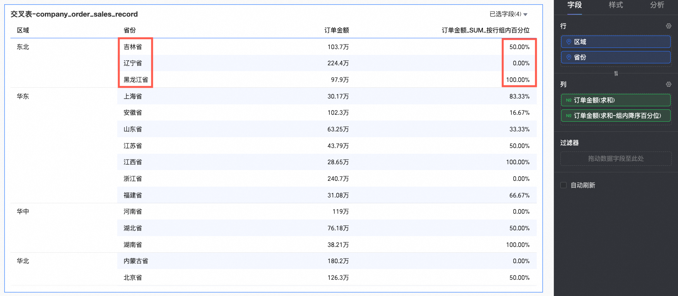
Task: Click 31.08万 order amount value
Action: click(x=338, y=195)
